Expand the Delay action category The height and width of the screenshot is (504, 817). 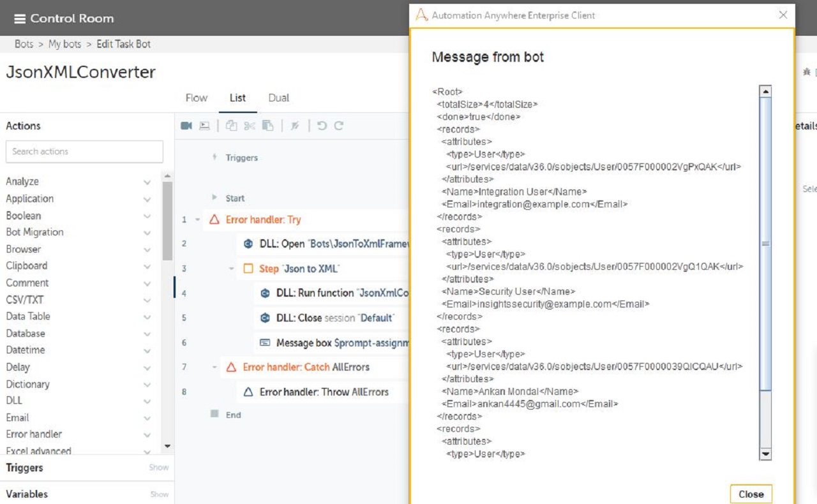[147, 367]
